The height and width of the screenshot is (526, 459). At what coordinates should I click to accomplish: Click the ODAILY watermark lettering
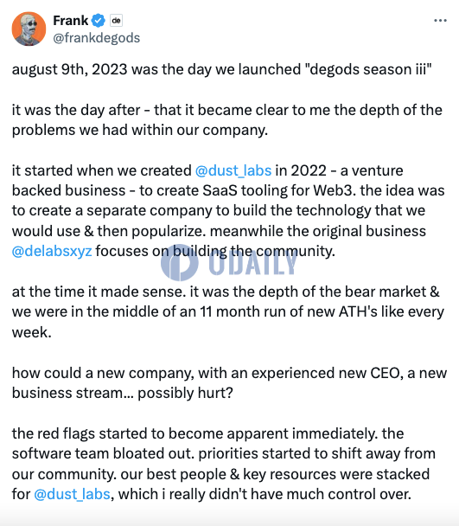pos(252,263)
